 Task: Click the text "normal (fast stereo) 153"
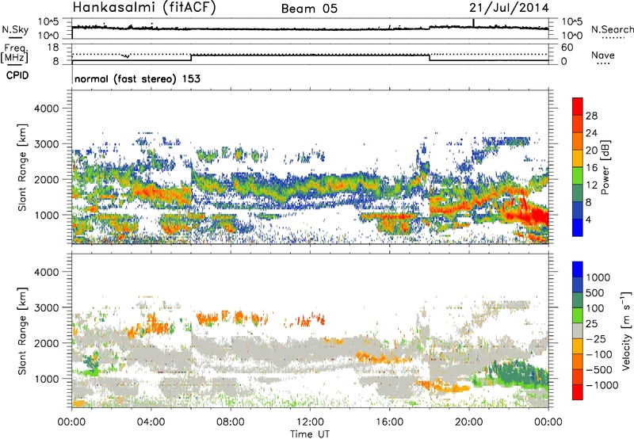[x=137, y=78]
